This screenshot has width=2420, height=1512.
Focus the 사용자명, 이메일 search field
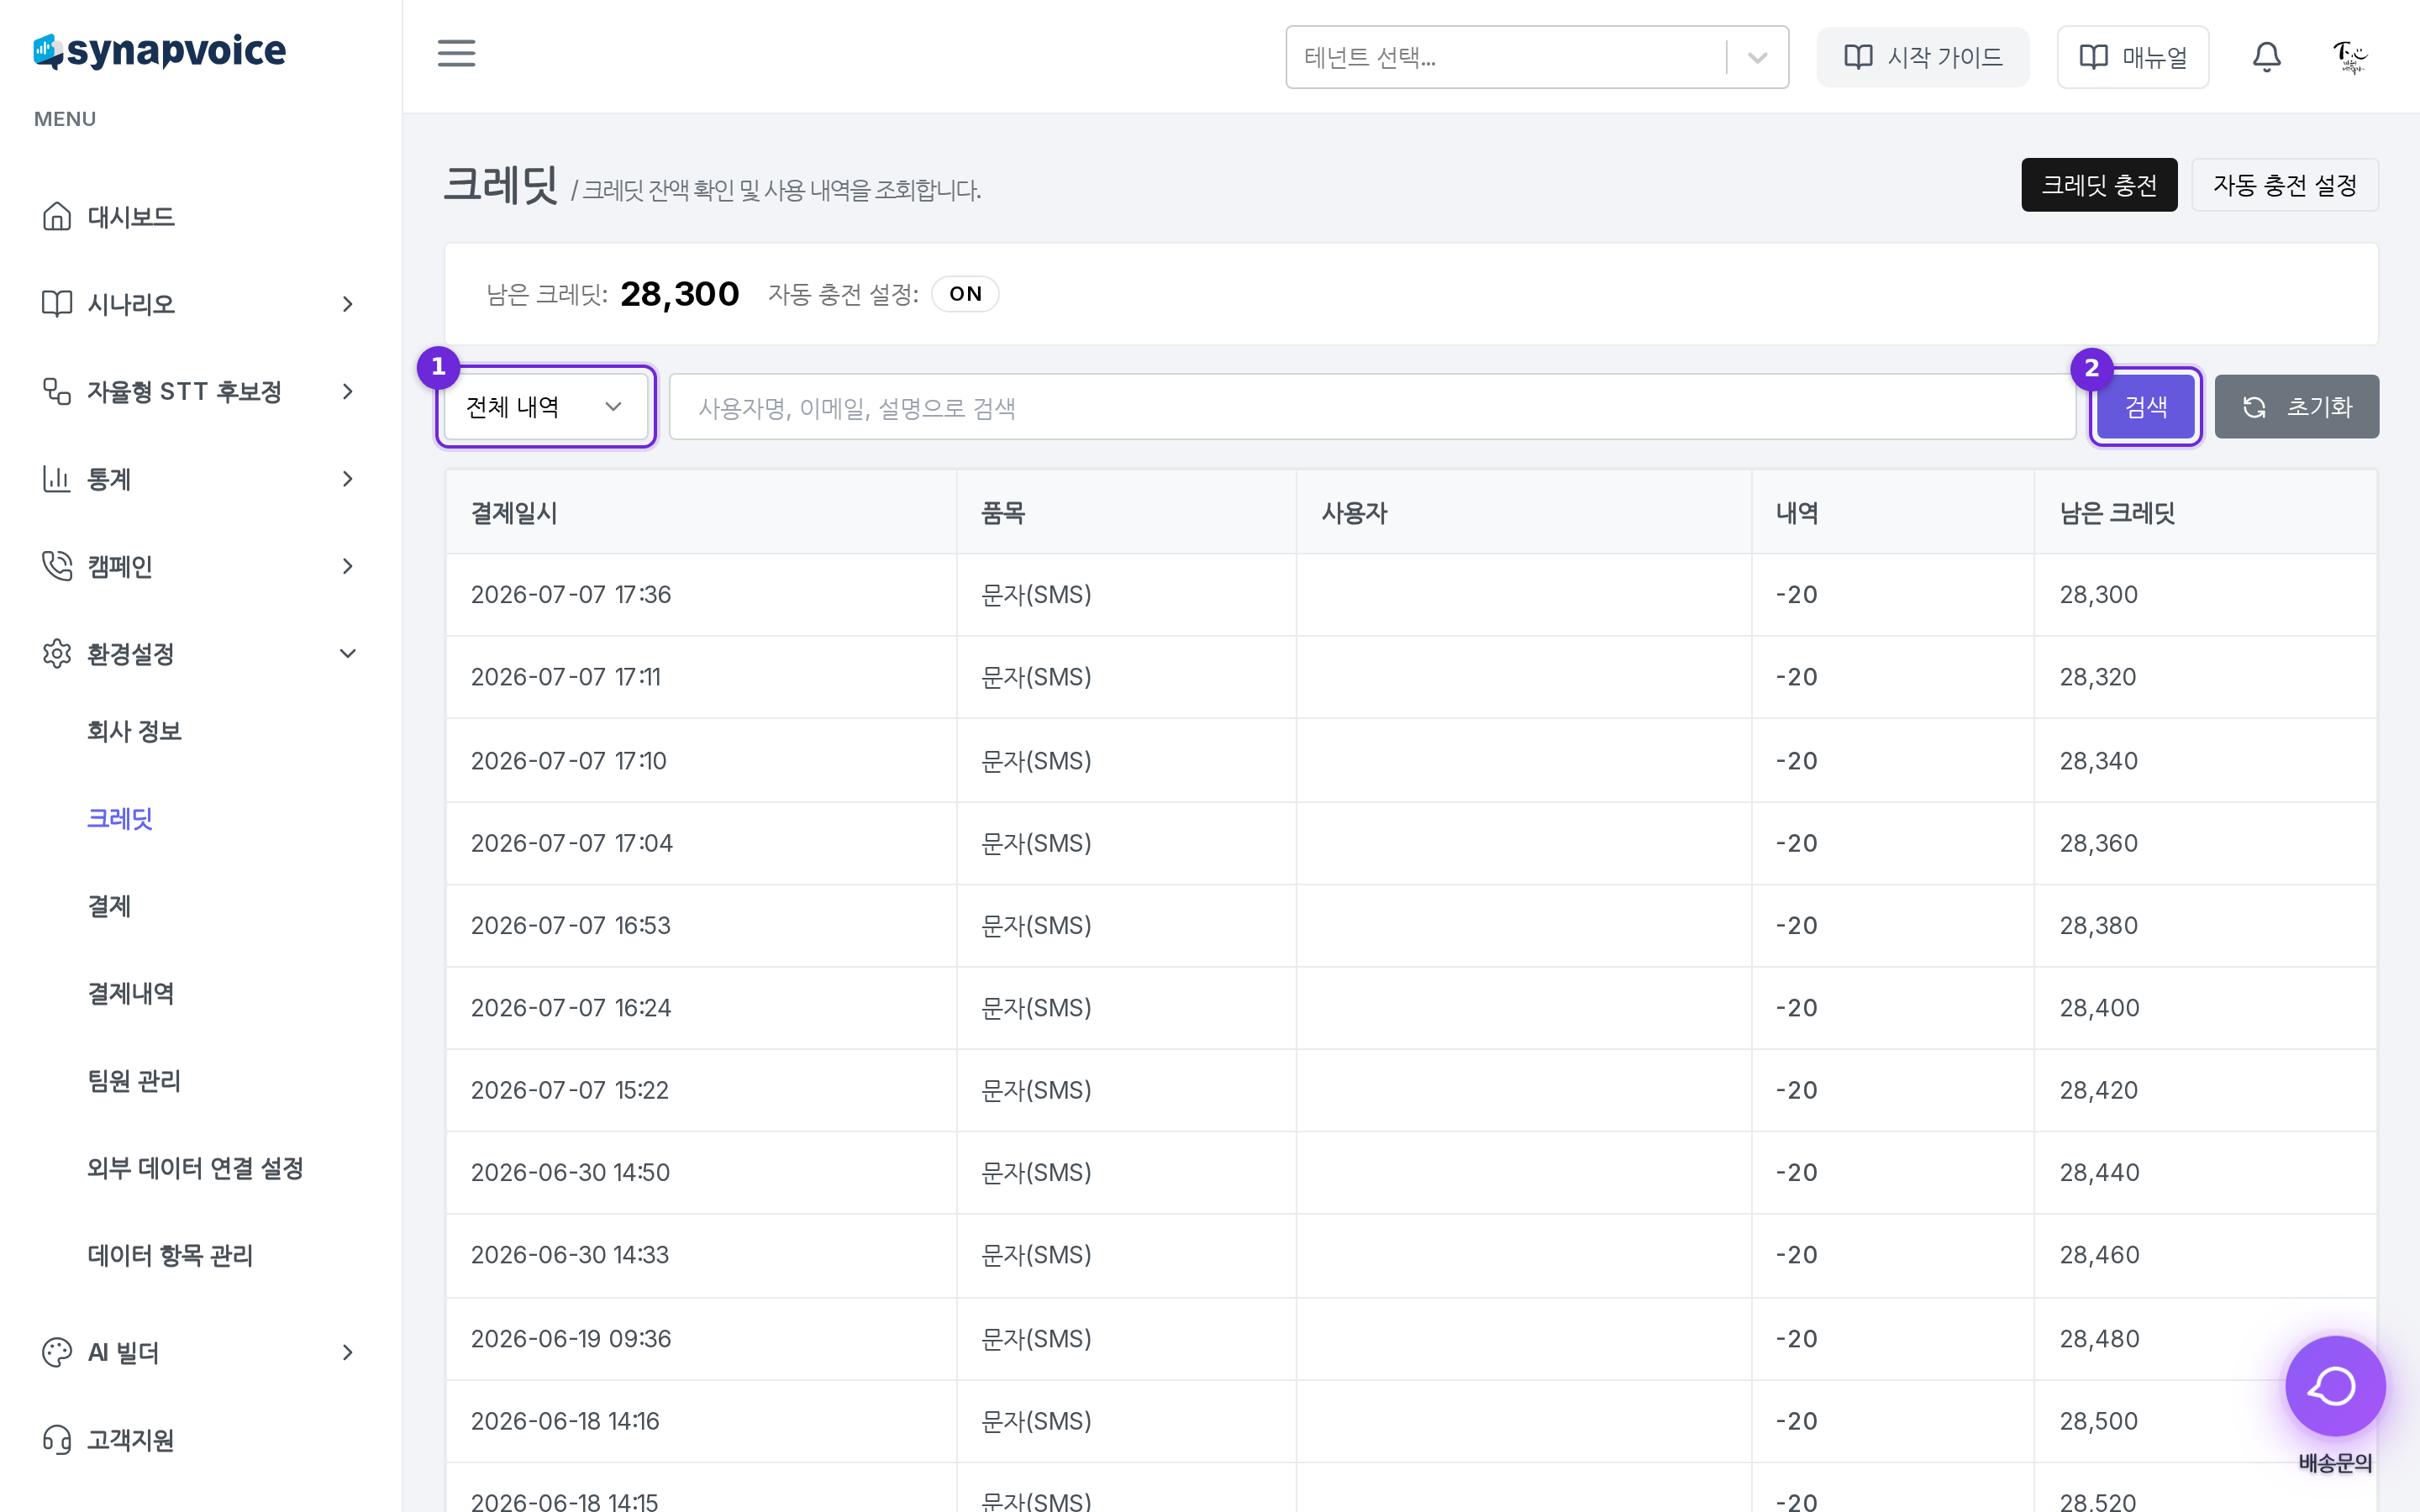click(1372, 407)
